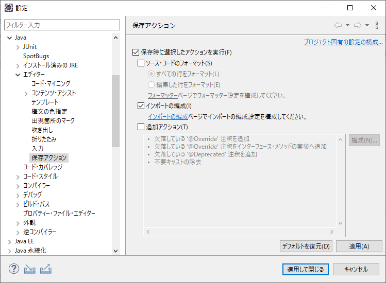Select 吹き出し tree item
This screenshot has width=386, height=283.
[42, 130]
